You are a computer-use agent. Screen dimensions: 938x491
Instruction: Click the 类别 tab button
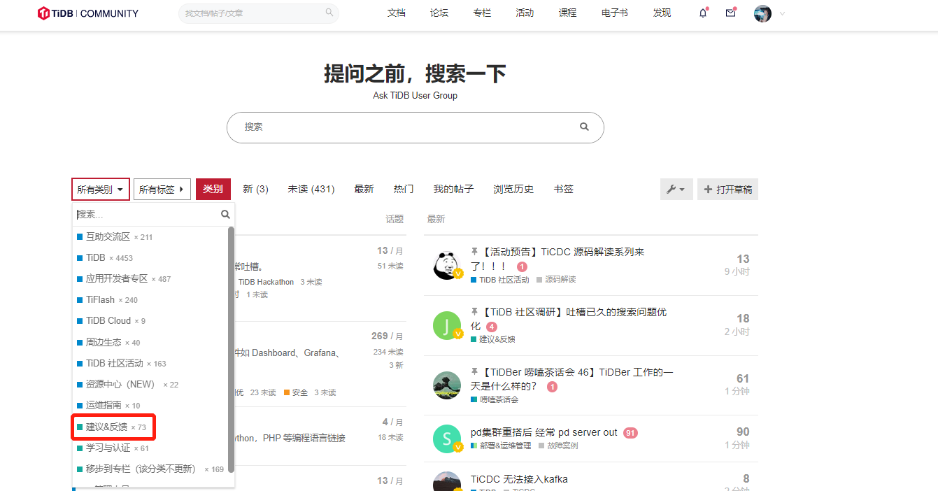(213, 189)
